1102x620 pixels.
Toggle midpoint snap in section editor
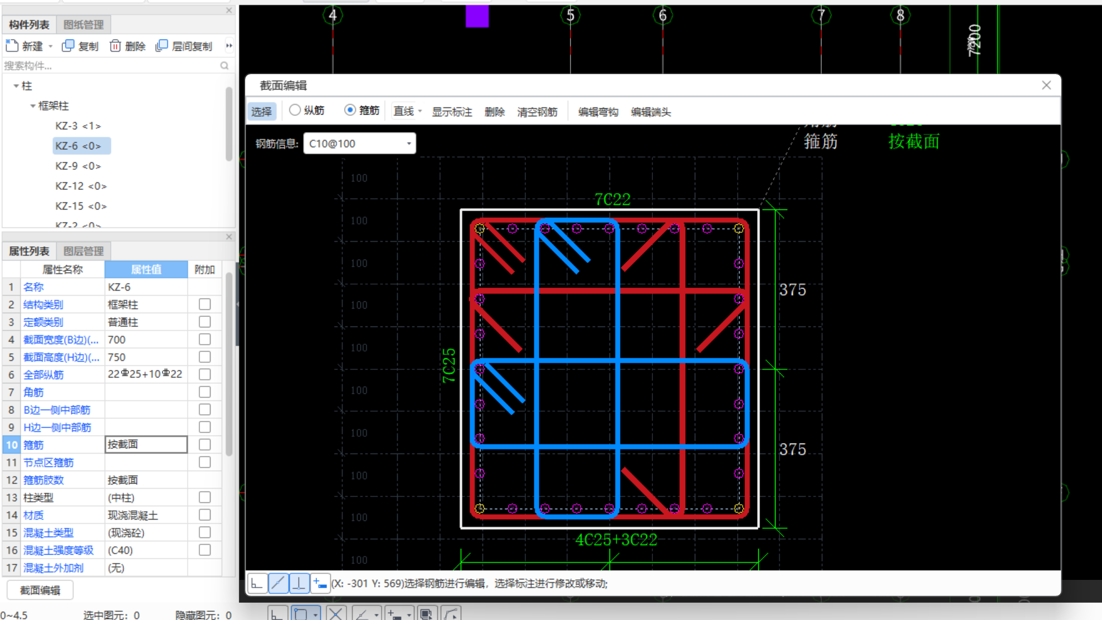point(279,583)
